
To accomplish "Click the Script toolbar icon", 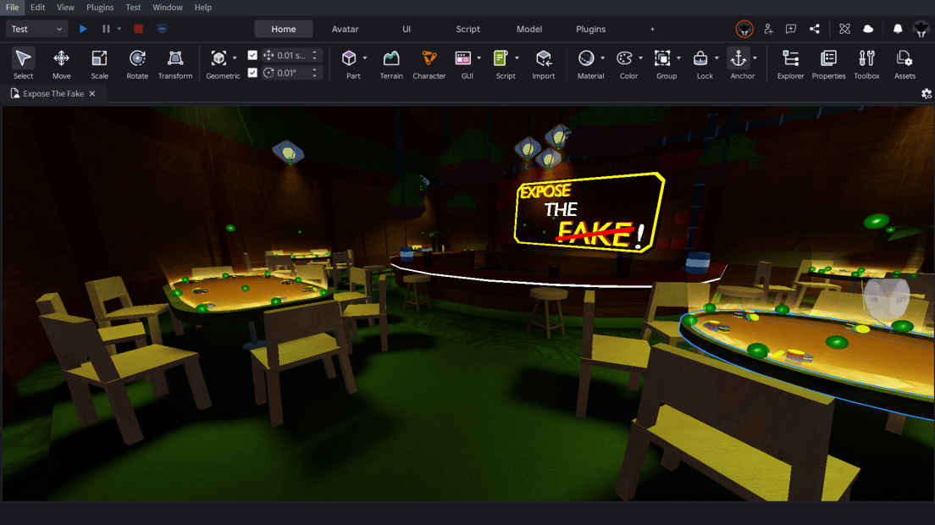I will tap(501, 58).
